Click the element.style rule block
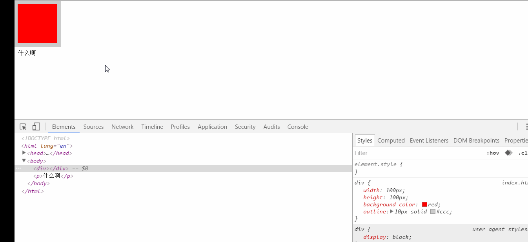 (x=441, y=168)
